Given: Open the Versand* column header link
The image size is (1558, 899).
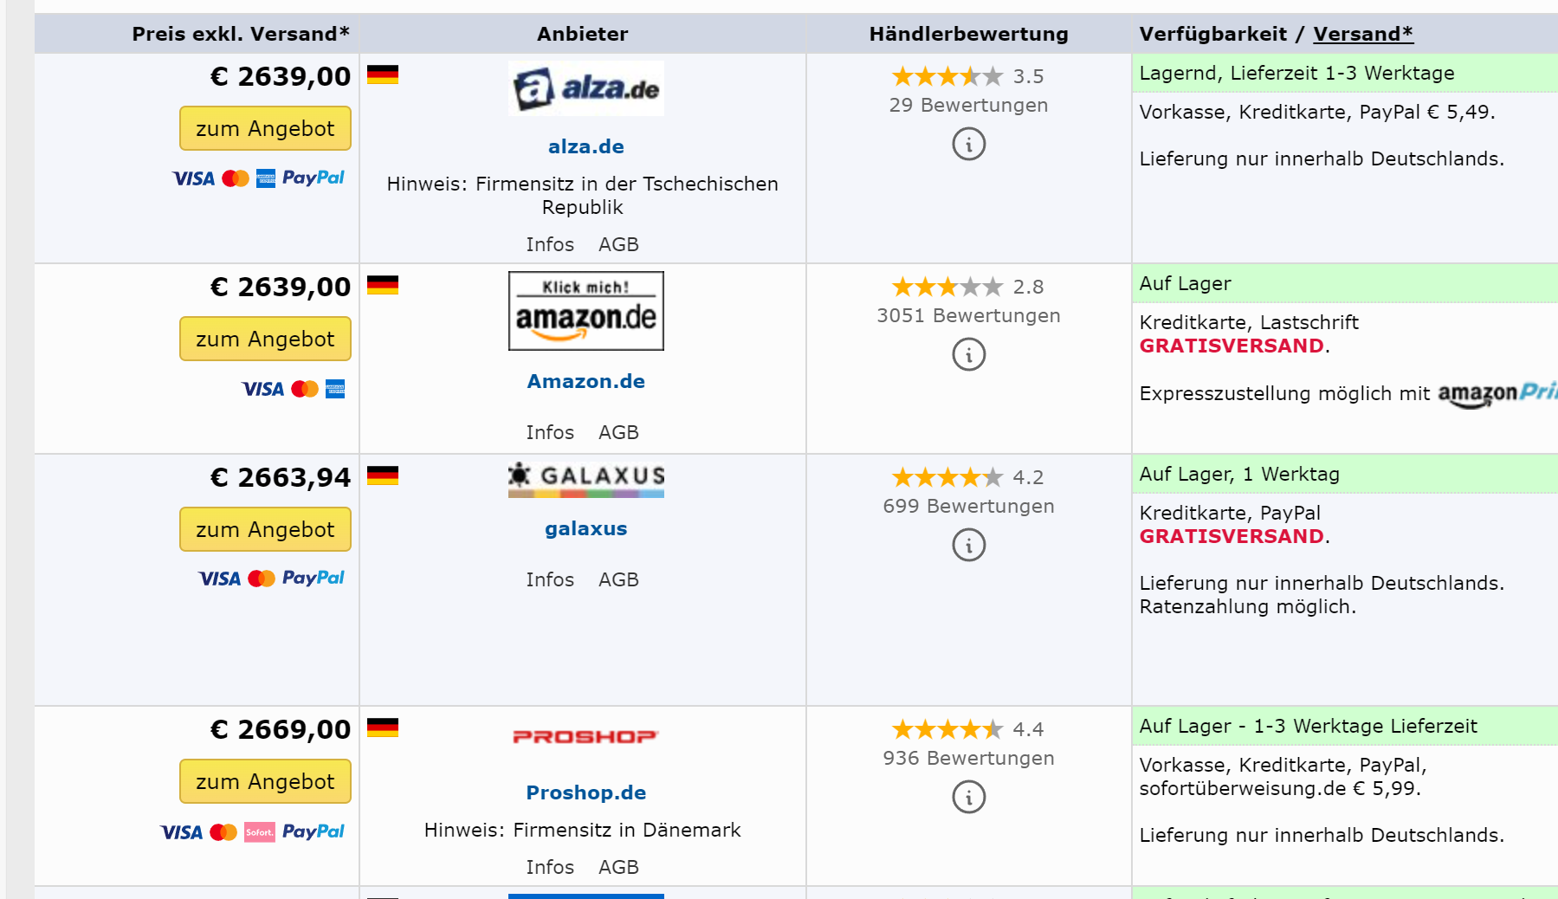Looking at the screenshot, I should click(1362, 34).
